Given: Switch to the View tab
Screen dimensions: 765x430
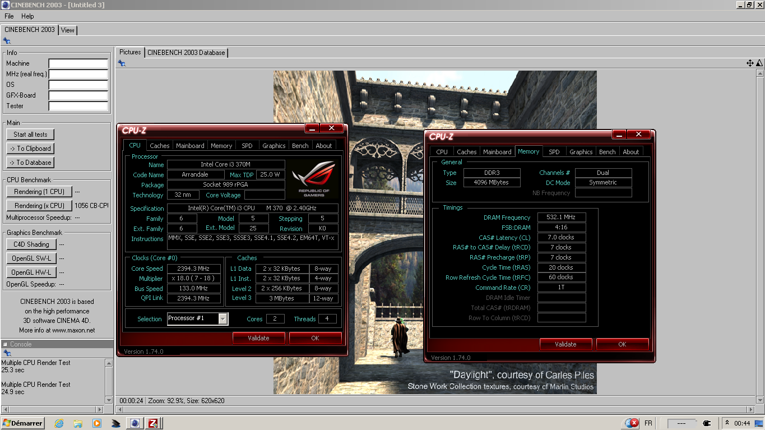Looking at the screenshot, I should (x=68, y=30).
